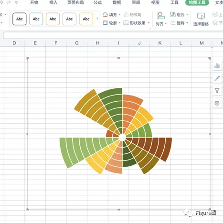Open the quick access toolbar dropdown
Viewport: 223px width, 223px height.
pyautogui.click(x=16, y=2)
